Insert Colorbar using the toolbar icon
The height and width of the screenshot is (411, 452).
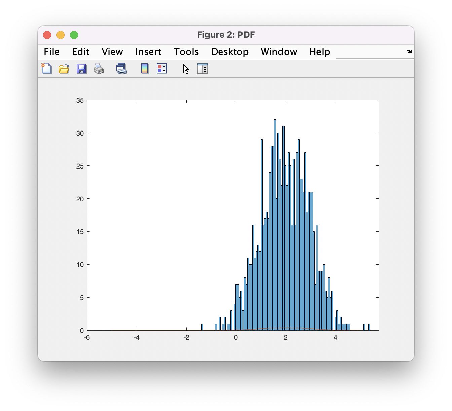coord(145,69)
